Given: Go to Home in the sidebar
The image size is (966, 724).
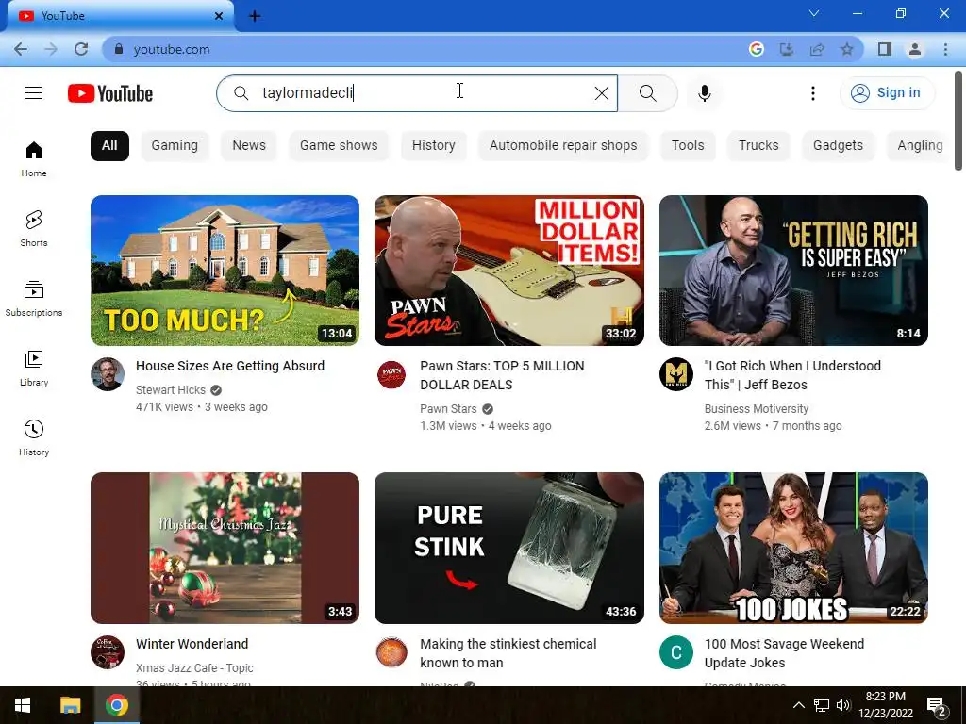Looking at the screenshot, I should click(x=34, y=159).
